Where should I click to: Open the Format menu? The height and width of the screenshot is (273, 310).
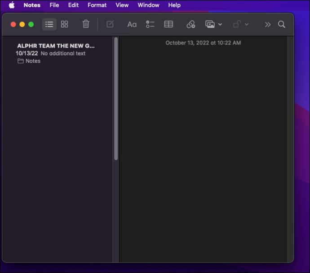tap(97, 5)
